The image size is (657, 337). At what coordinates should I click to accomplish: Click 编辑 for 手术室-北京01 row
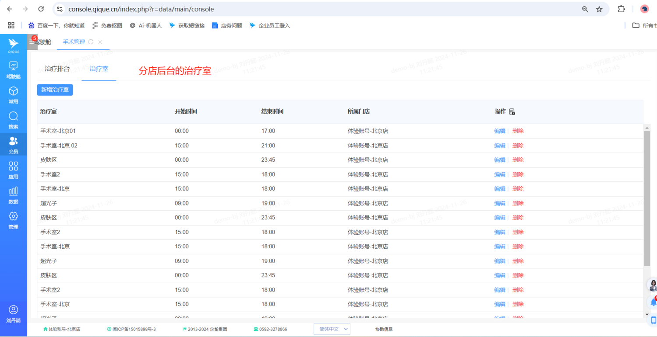pyautogui.click(x=499, y=131)
